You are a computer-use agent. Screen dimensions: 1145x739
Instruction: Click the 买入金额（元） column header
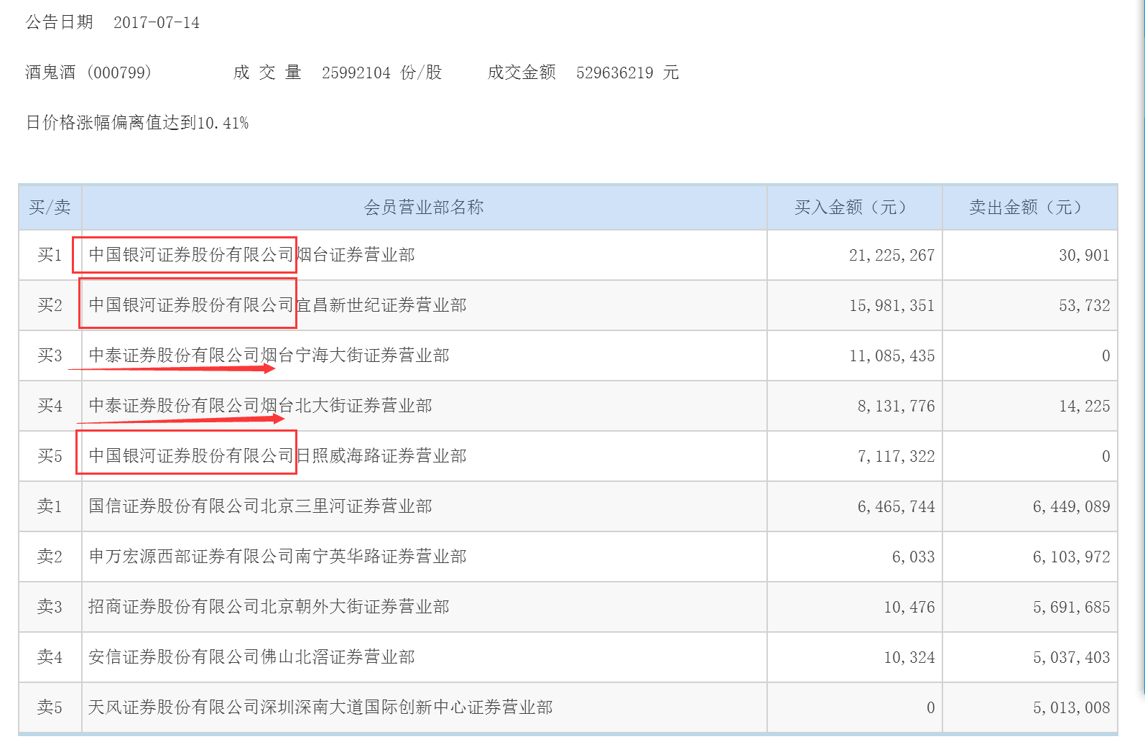(x=854, y=208)
